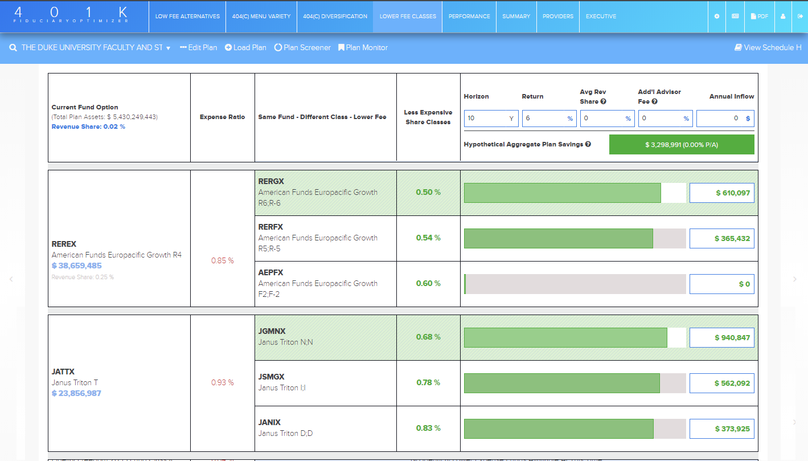This screenshot has width=808, height=461.
Task: Open View Schedule H link
Action: pyautogui.click(x=768, y=48)
